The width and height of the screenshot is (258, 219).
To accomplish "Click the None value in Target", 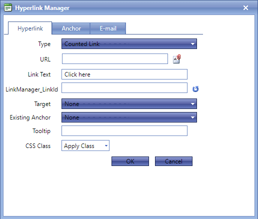I will click(71, 104).
